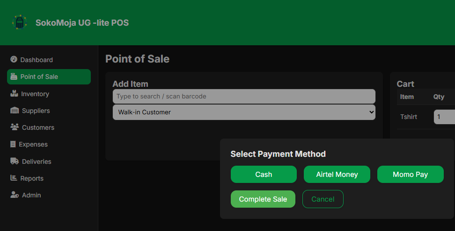Cancel the payment method dialog
This screenshot has width=455, height=231.
click(323, 199)
